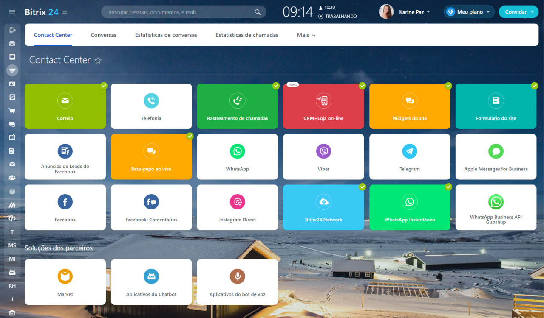Switch to the Contact Center tab
544x318 pixels.
pos(53,35)
